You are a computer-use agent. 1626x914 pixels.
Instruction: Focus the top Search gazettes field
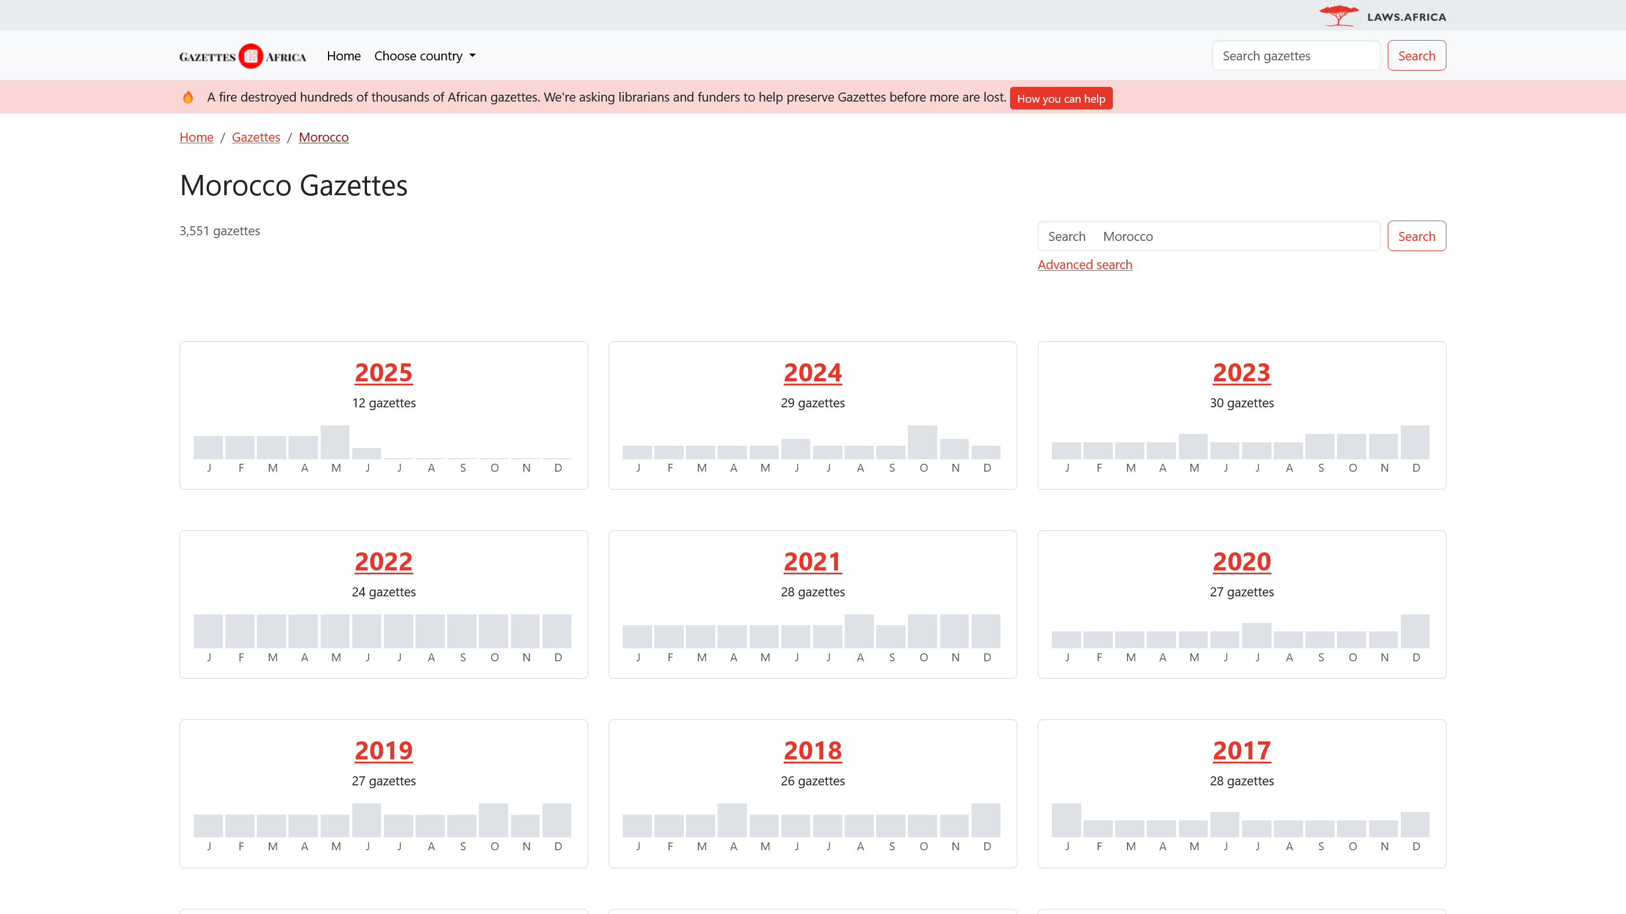pos(1295,56)
